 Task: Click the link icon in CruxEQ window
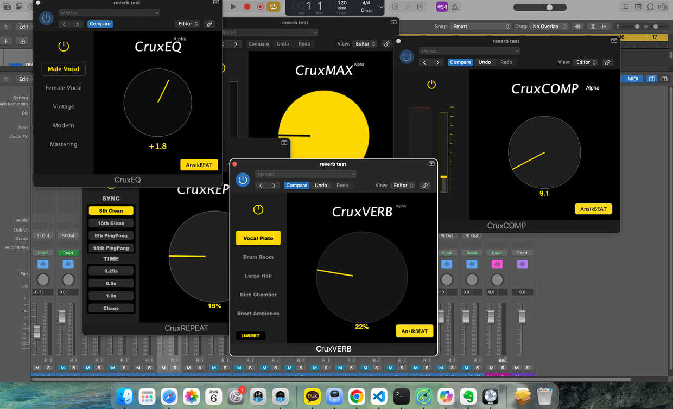pyautogui.click(x=209, y=24)
